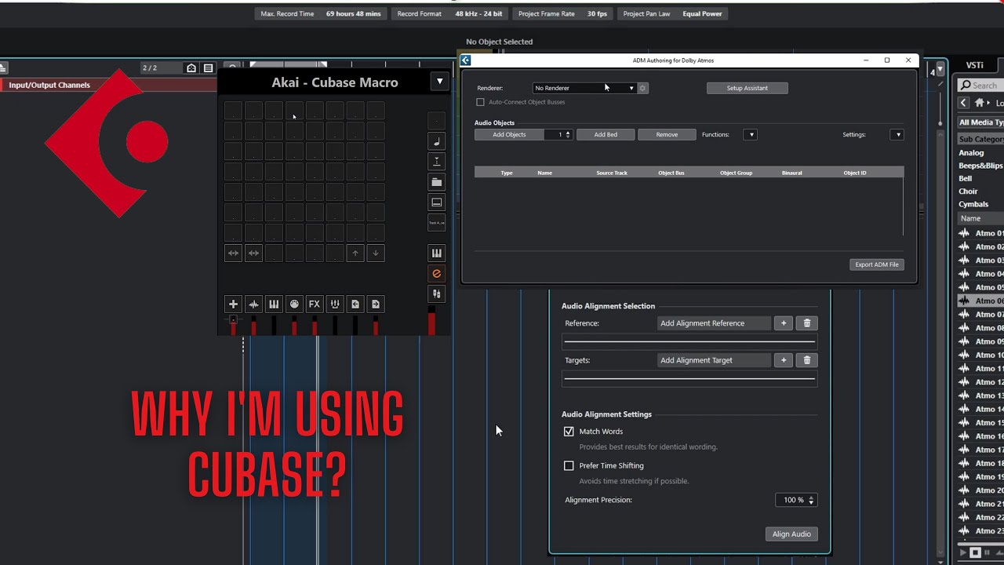Screen dimensions: 1004x565
Task: Add an alignment reference with plus button
Action: (783, 323)
